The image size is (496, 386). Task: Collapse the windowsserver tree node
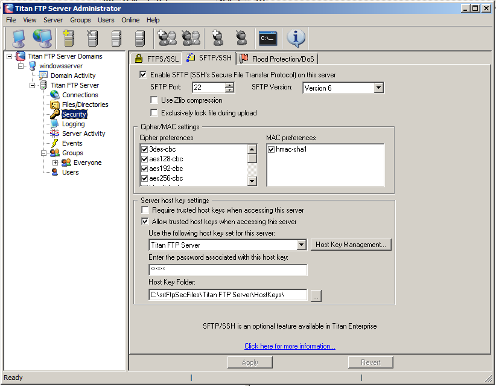click(21, 66)
